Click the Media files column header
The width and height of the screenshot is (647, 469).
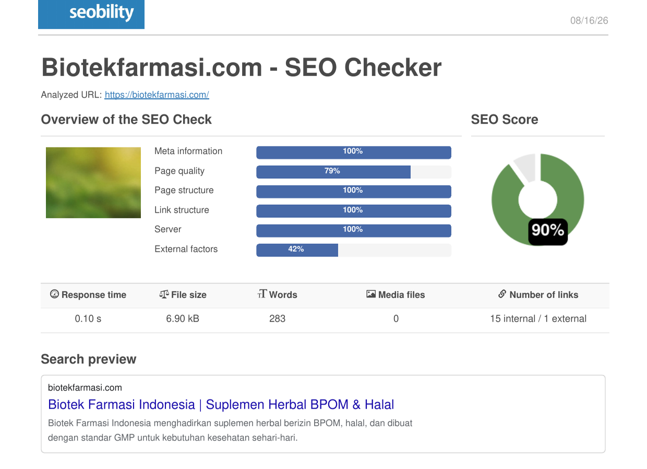396,294
